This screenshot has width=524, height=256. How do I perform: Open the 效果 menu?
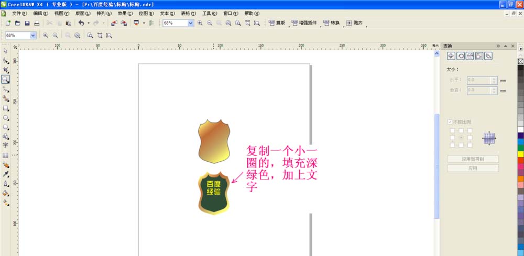pyautogui.click(x=125, y=14)
